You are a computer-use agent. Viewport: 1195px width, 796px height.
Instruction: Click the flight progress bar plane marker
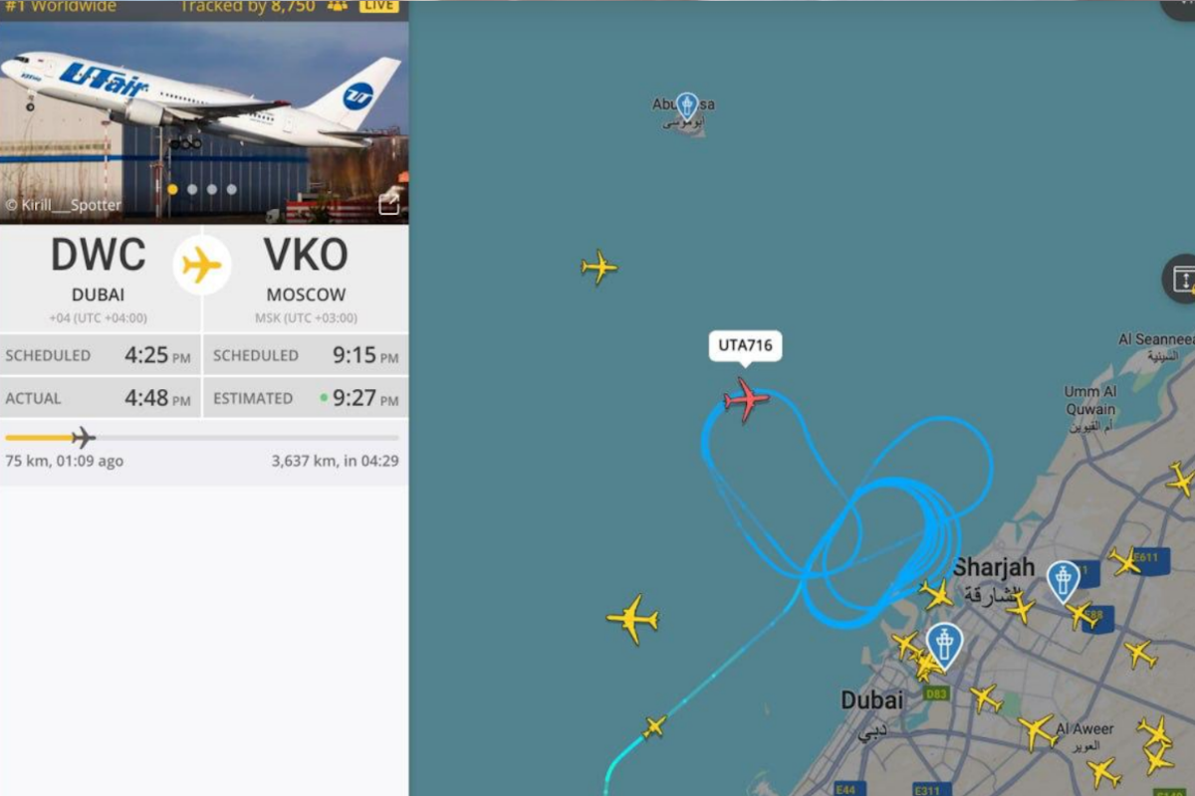point(84,437)
